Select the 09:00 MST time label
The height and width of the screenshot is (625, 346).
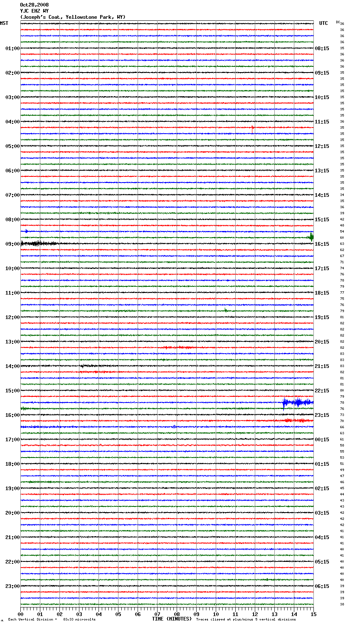pyautogui.click(x=13, y=244)
